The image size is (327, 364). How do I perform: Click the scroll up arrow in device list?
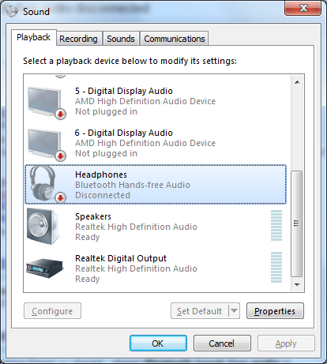click(x=297, y=82)
